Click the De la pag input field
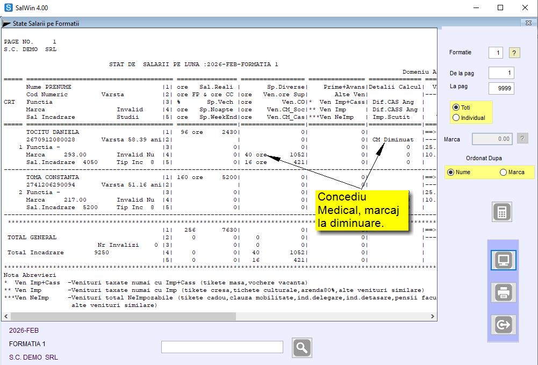 [x=501, y=73]
